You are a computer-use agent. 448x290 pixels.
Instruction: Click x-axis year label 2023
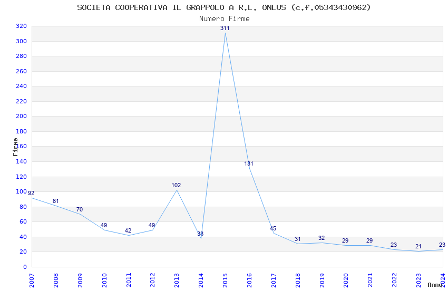point(418,281)
